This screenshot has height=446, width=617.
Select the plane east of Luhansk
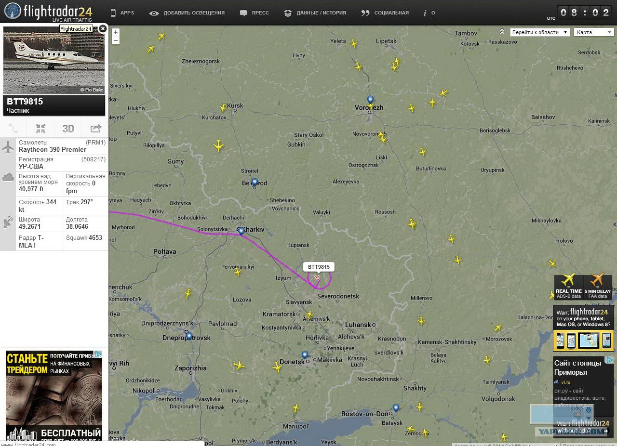pyautogui.click(x=421, y=321)
